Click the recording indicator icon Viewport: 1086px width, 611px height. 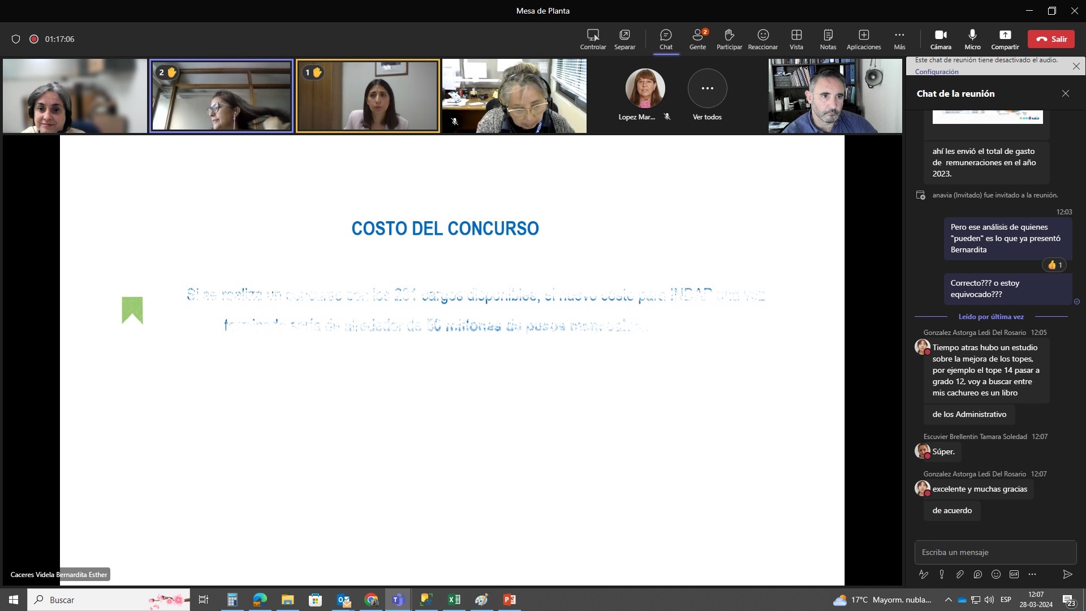pos(34,39)
